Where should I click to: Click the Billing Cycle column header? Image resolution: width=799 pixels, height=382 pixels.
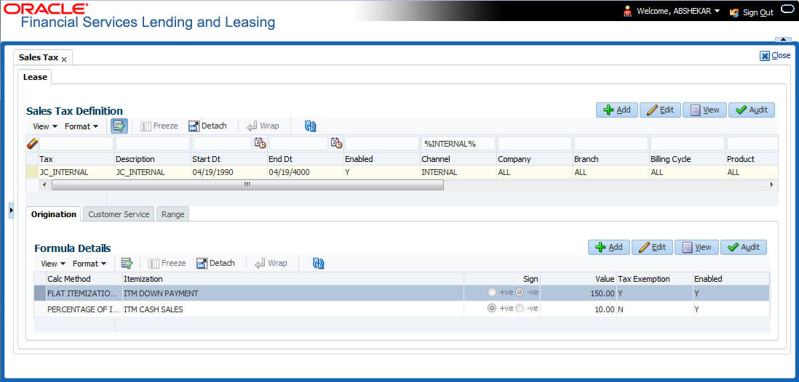coord(671,159)
